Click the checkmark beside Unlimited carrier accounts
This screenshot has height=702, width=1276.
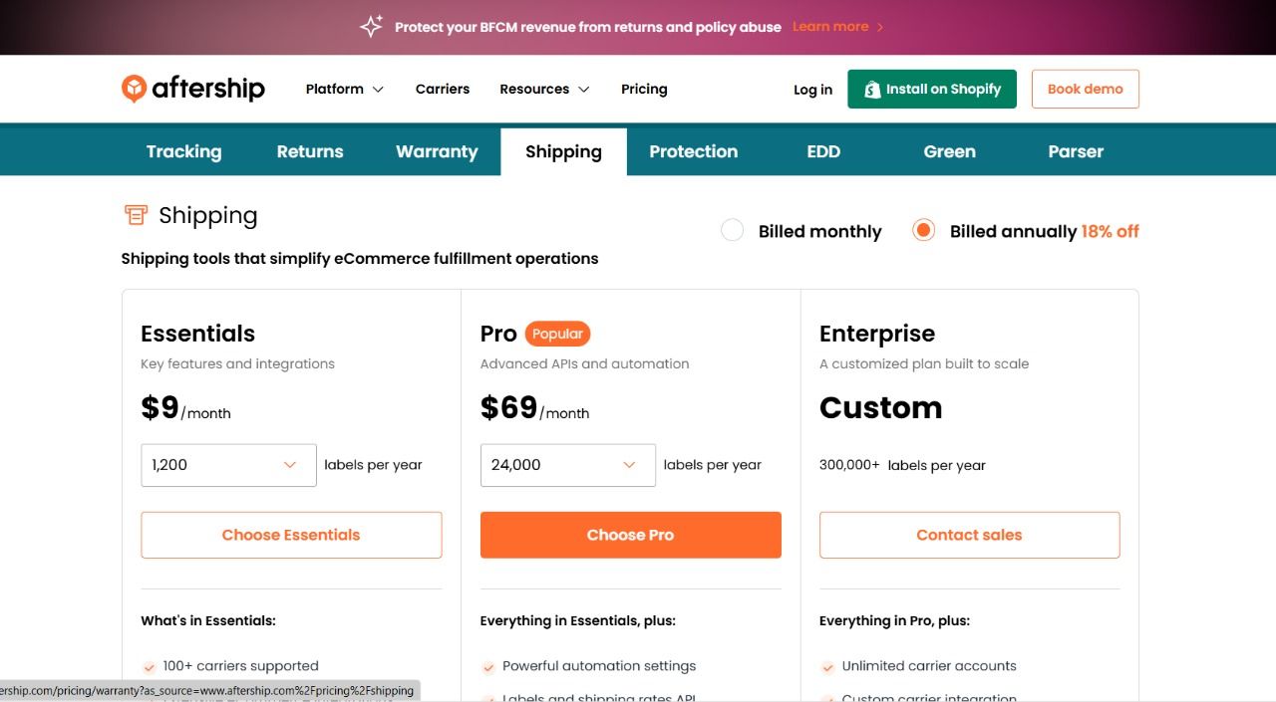[x=827, y=666]
